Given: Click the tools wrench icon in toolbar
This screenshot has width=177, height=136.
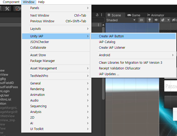Looking at the screenshot, I should pos(7,9).
